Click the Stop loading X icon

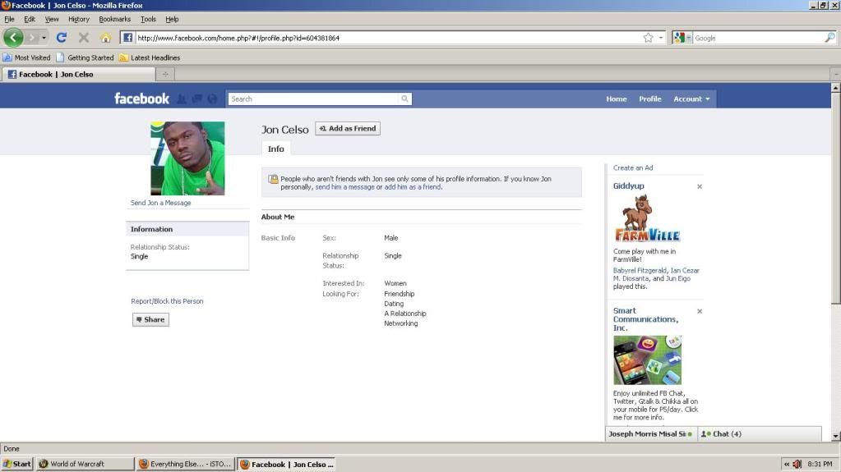(x=84, y=38)
